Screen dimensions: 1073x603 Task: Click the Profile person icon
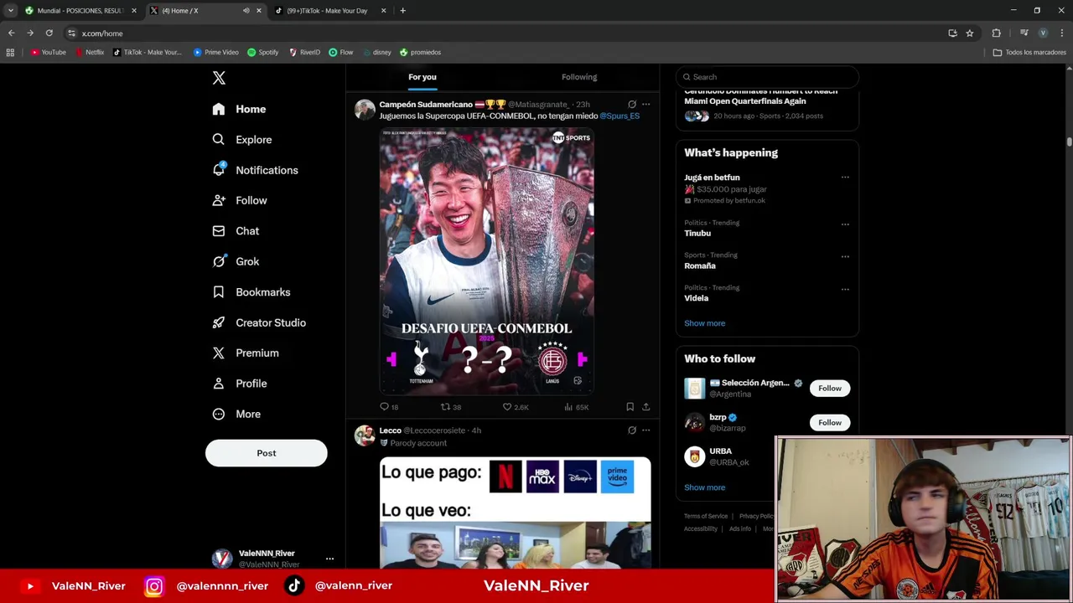219,384
